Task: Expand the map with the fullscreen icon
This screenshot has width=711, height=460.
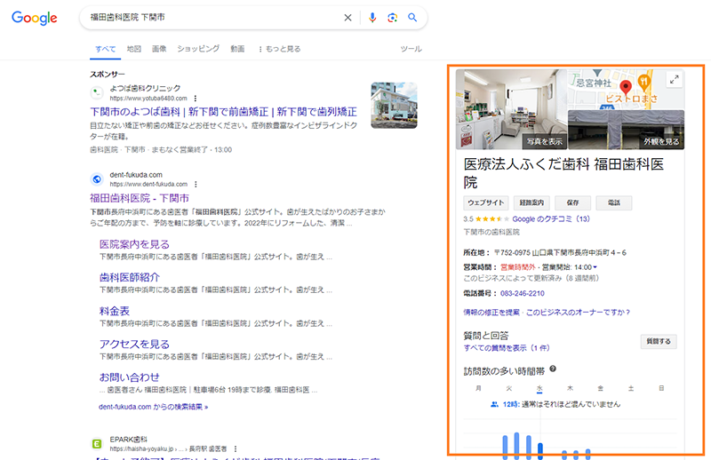Action: [674, 80]
